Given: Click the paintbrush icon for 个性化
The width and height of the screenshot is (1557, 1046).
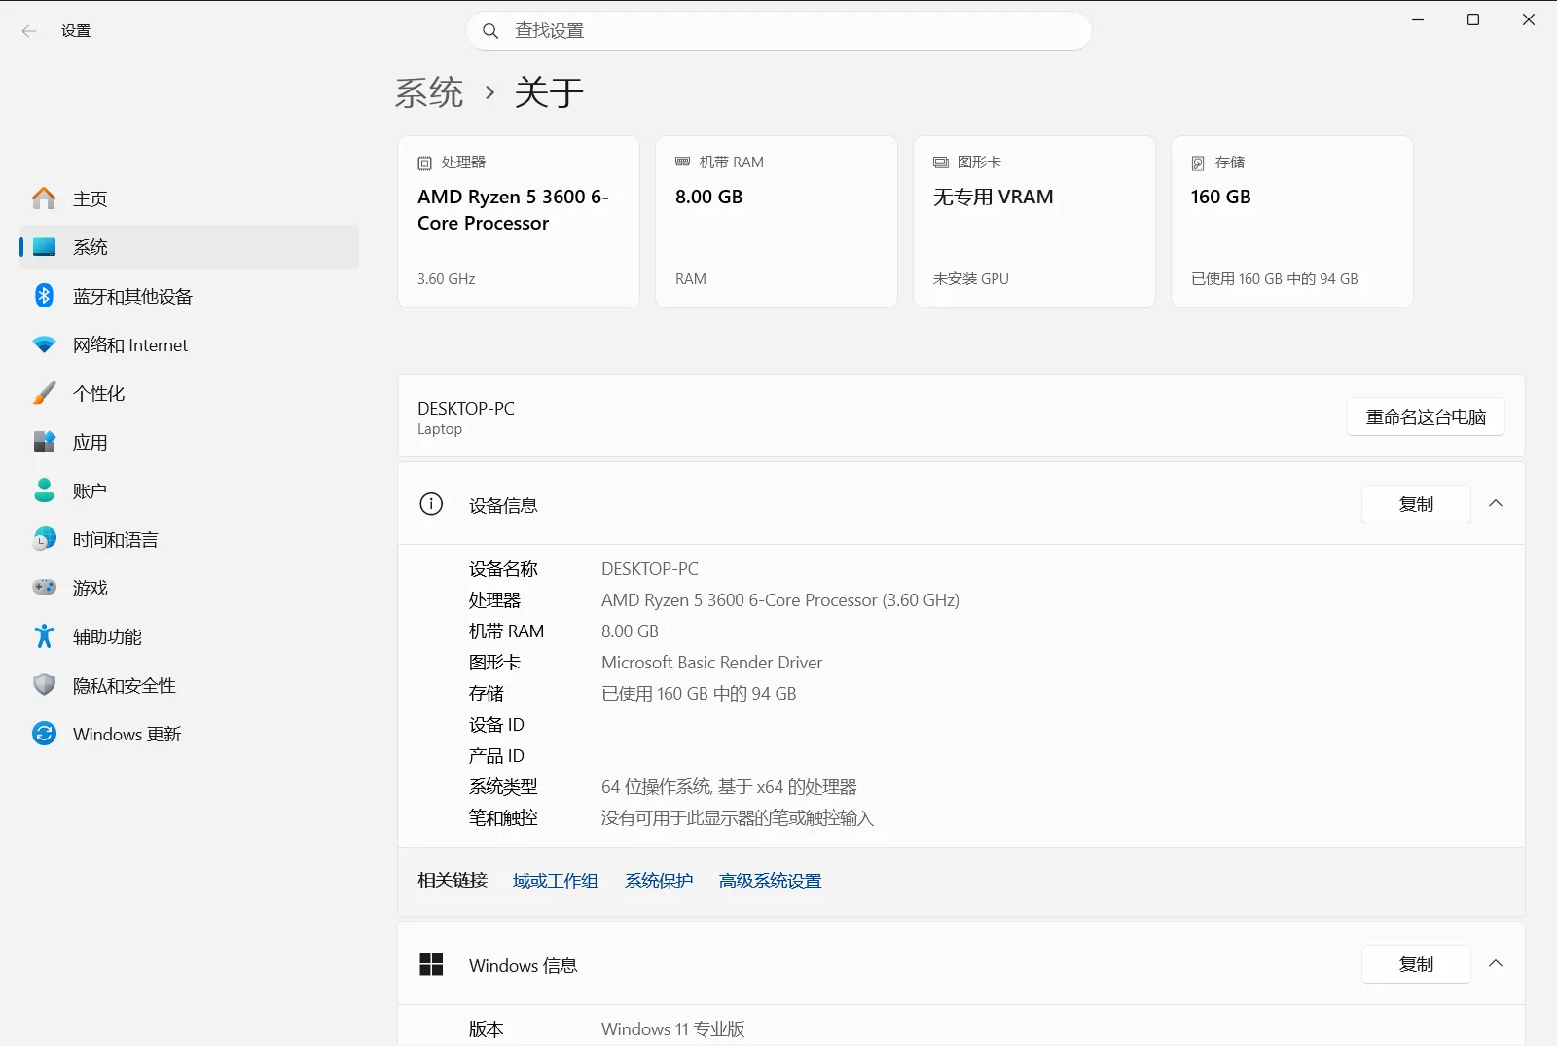Looking at the screenshot, I should [x=44, y=393].
